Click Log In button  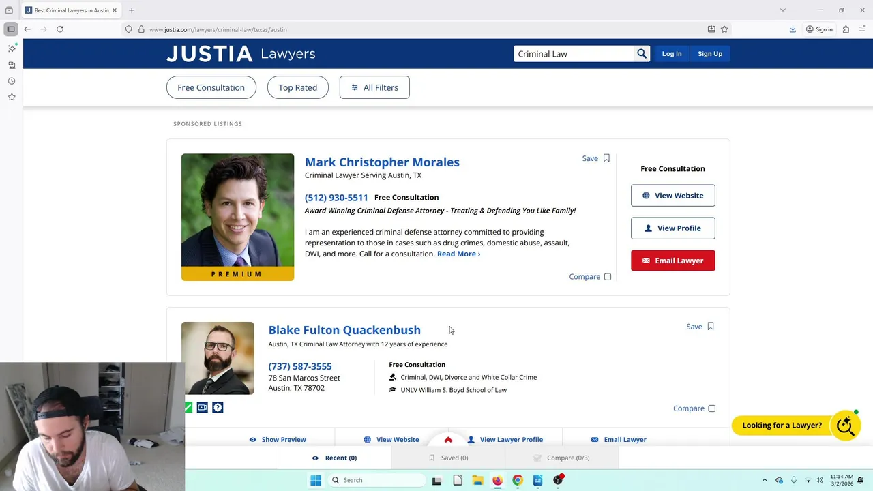pos(672,54)
